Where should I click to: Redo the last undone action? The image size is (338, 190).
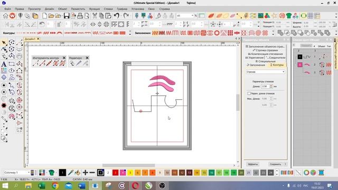tap(126, 16)
